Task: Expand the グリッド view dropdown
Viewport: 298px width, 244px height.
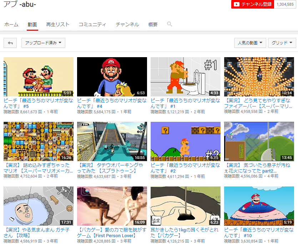Action: tap(282, 43)
